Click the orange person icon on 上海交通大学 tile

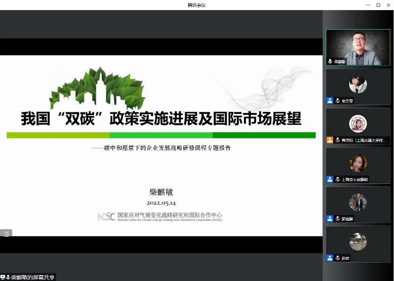click(x=330, y=140)
